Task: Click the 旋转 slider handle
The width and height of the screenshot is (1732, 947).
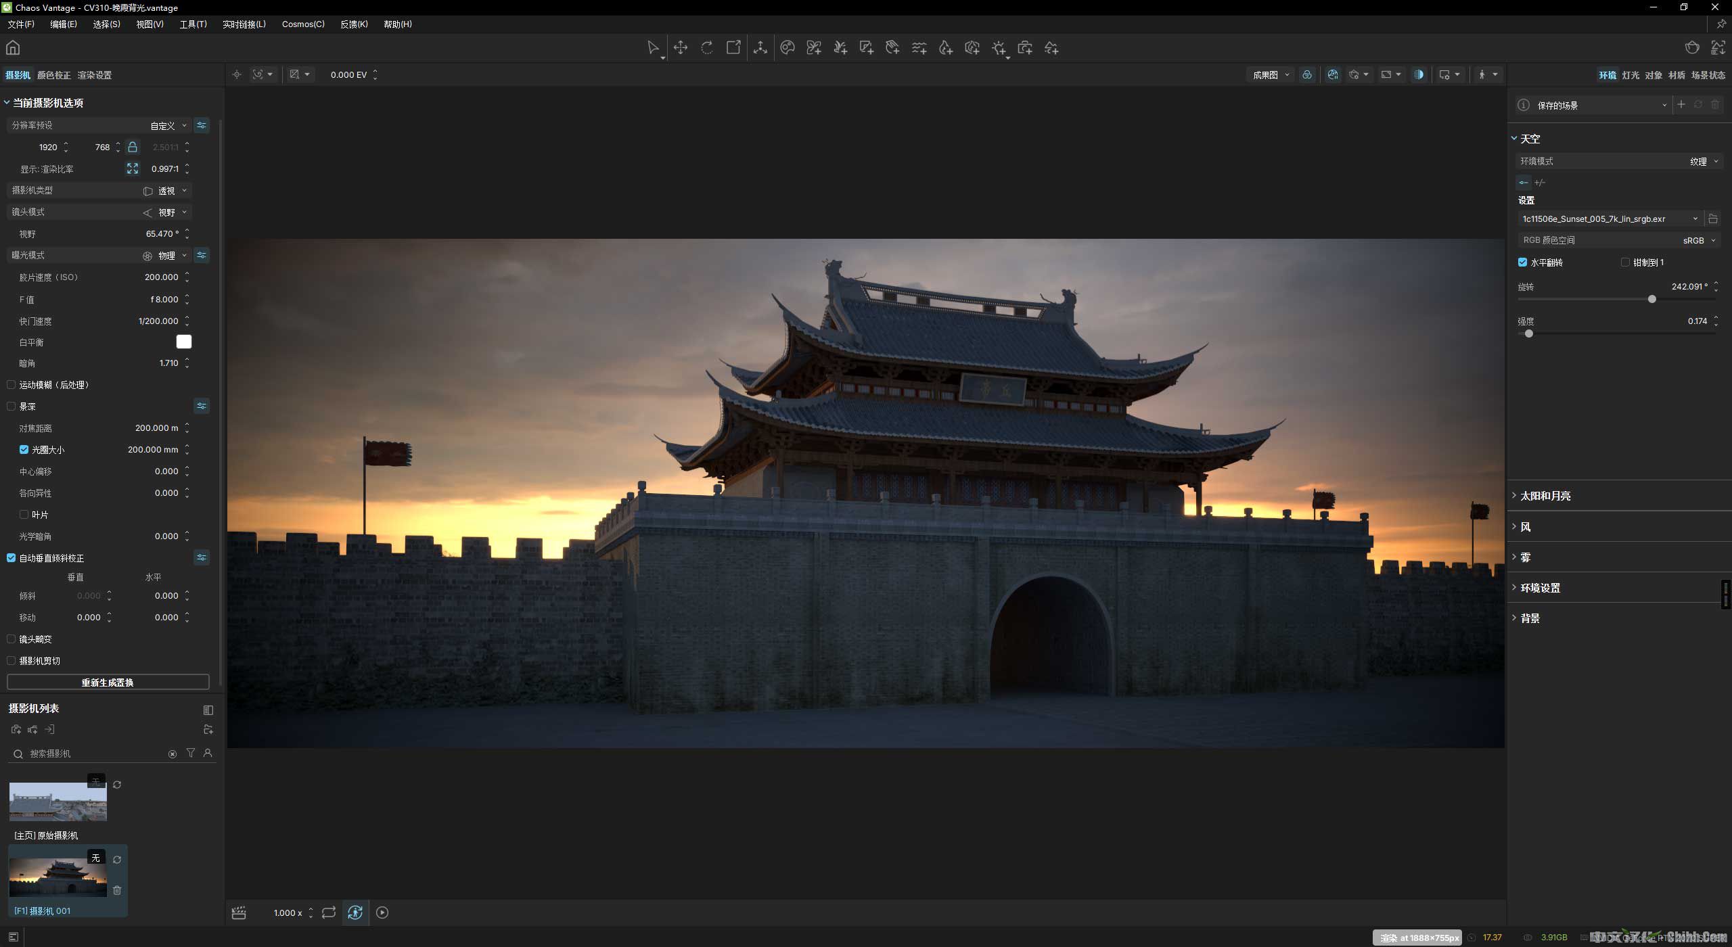Action: pyautogui.click(x=1651, y=299)
